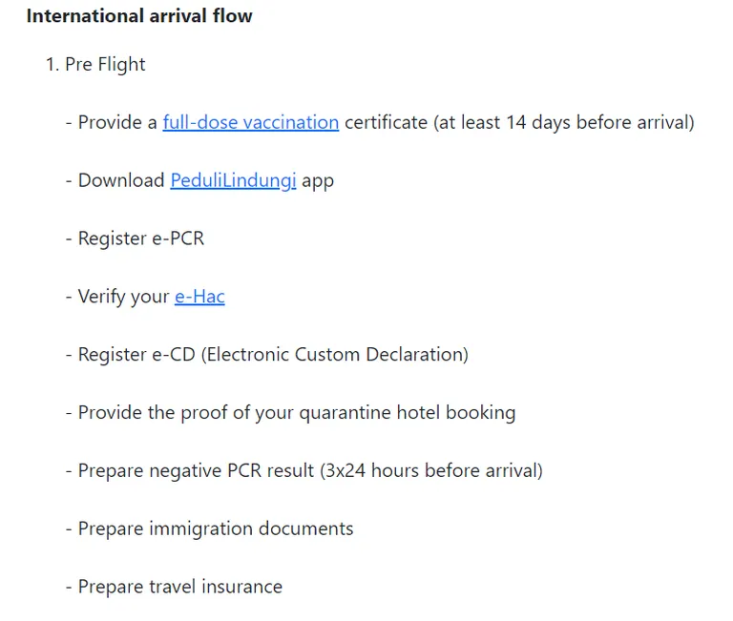733x621 pixels.
Task: Click the 'Register e-PCR' line
Action: pos(136,238)
